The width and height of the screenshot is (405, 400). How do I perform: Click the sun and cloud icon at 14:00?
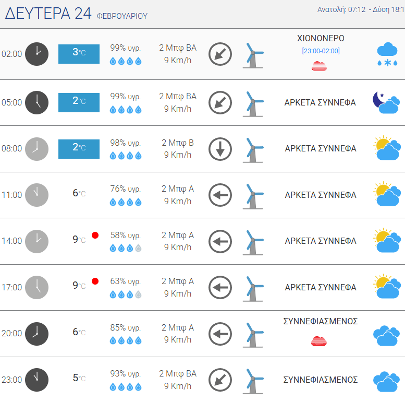coord(387,241)
